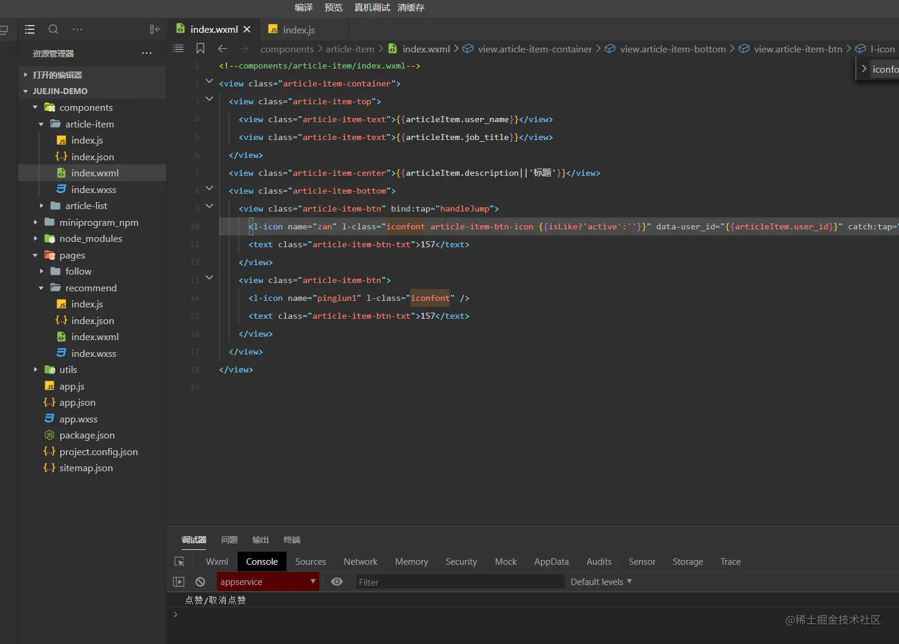The height and width of the screenshot is (644, 899).
Task: Click the 清缓存 toolbar button
Action: (x=411, y=8)
